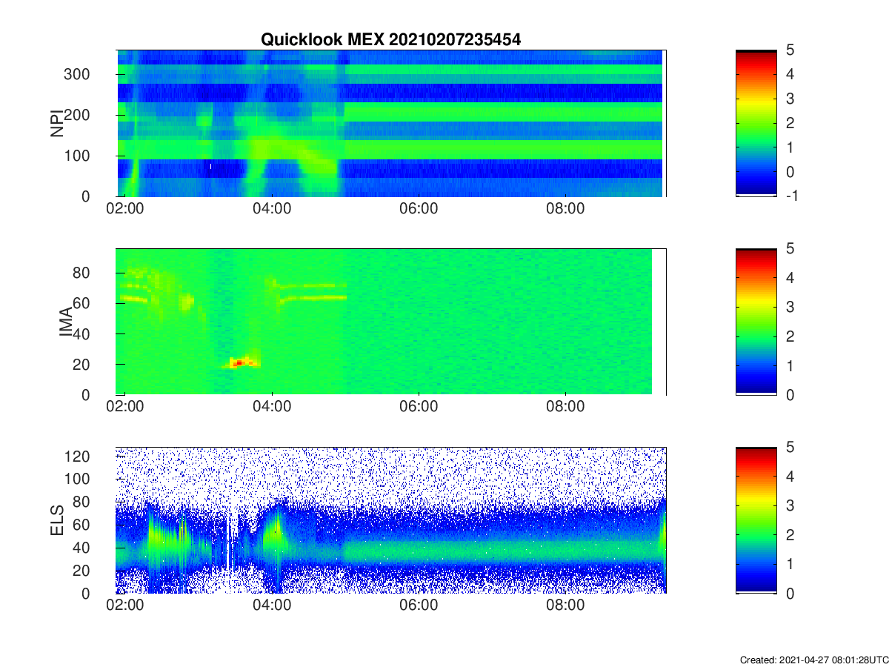This screenshot has width=889, height=667.
Task: Click the 06:00 time label under IMA plot
Action: [x=419, y=408]
